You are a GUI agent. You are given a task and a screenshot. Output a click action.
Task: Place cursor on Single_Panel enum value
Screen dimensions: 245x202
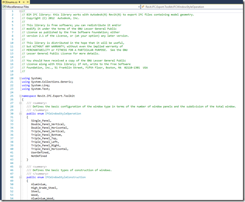[41, 120]
